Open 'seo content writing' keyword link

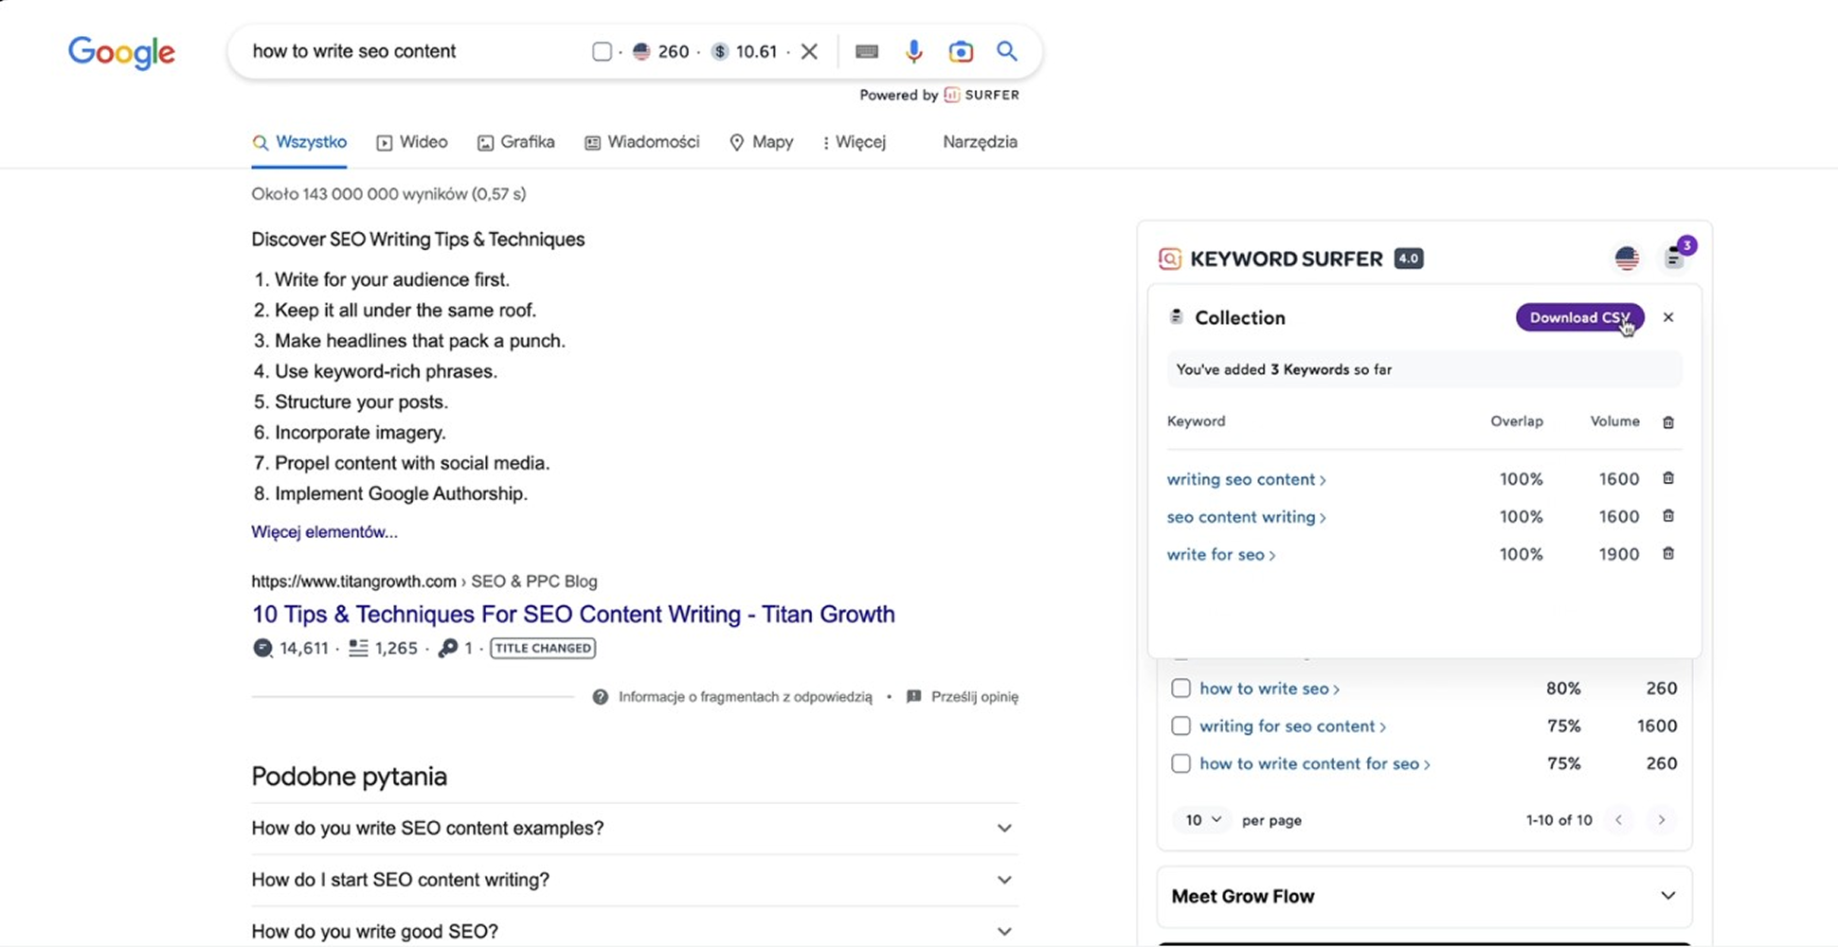tap(1246, 517)
